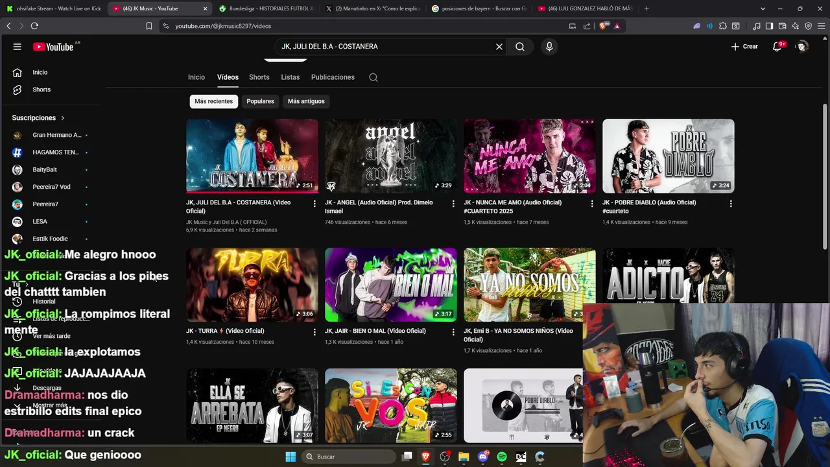The image size is (830, 467).
Task: Open JK - TURRA video title
Action: (224, 331)
